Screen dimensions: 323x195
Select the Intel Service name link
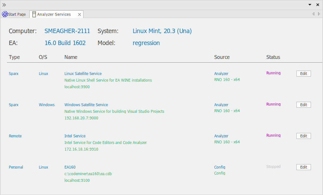pos(75,136)
